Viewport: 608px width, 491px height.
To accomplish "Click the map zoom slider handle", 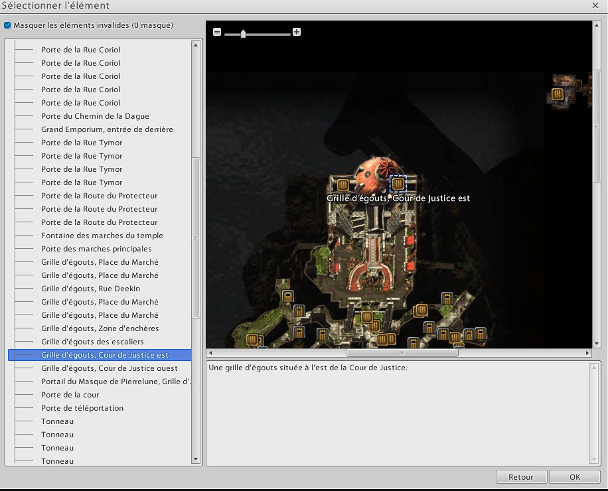I will click(243, 34).
